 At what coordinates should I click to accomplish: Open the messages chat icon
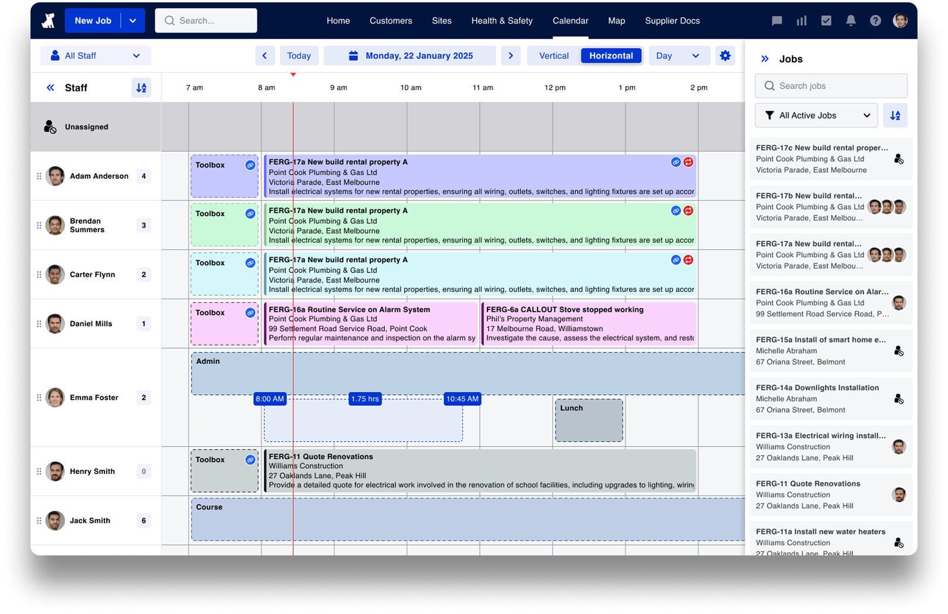[777, 21]
